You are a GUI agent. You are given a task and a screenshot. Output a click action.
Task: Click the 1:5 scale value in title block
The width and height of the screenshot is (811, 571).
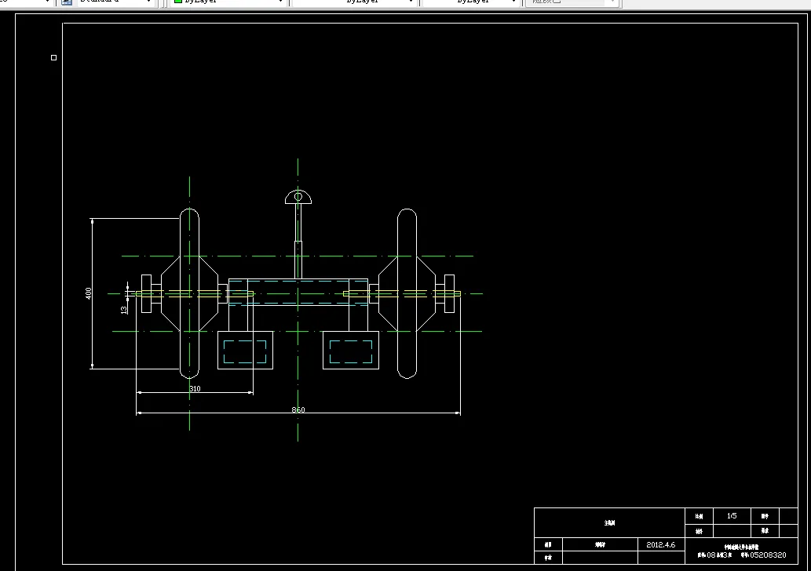click(x=732, y=516)
